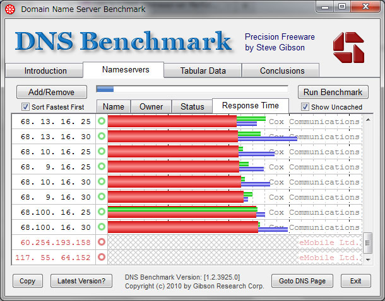Select the Owner sub-tab
385x301 pixels.
pos(151,106)
